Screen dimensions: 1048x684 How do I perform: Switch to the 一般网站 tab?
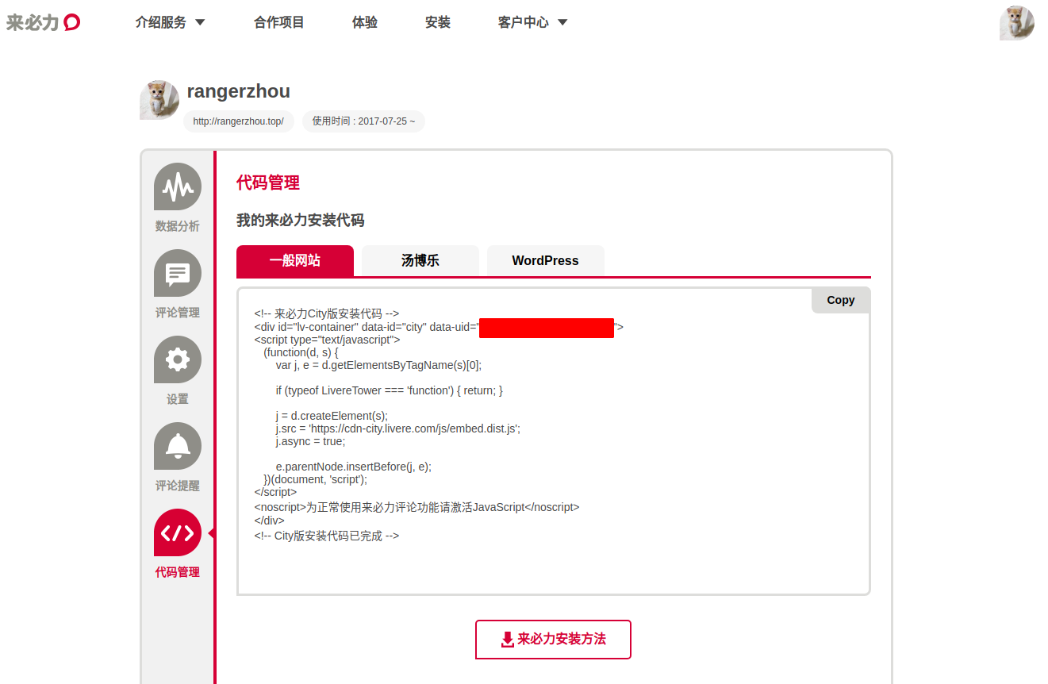(295, 260)
